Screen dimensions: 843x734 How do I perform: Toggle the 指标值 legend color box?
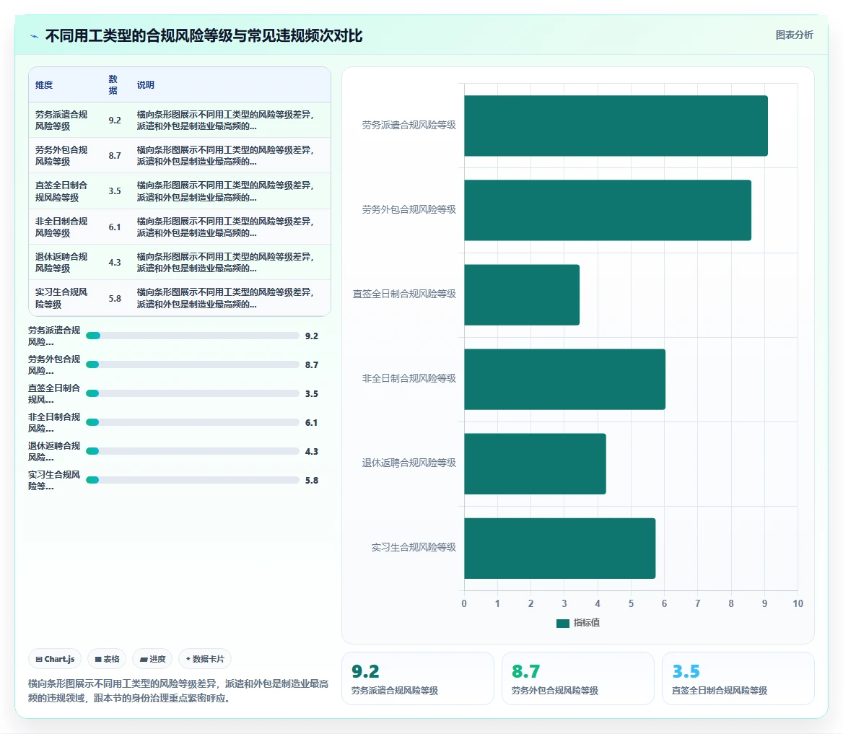click(x=562, y=624)
